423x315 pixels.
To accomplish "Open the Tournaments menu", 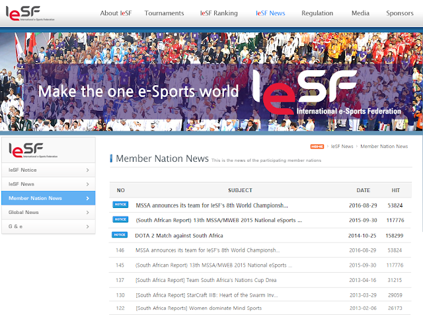I will pyautogui.click(x=164, y=13).
